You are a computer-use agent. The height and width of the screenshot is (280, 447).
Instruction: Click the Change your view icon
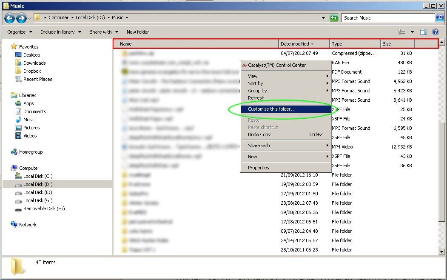pos(402,32)
